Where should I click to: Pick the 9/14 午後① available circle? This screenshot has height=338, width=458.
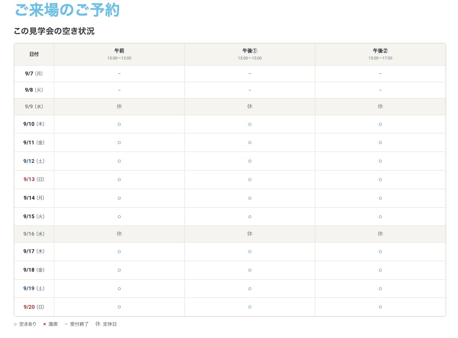coord(250,198)
